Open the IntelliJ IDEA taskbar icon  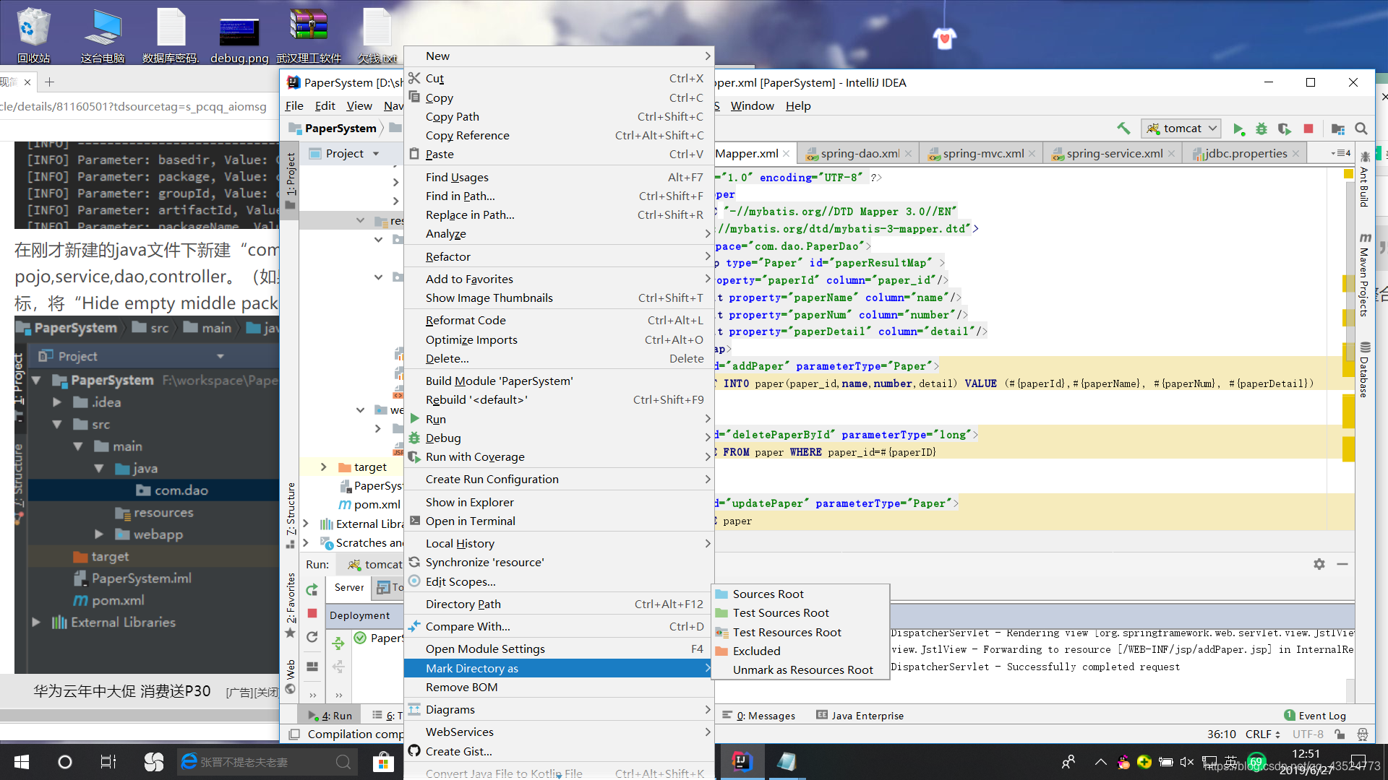click(x=742, y=761)
